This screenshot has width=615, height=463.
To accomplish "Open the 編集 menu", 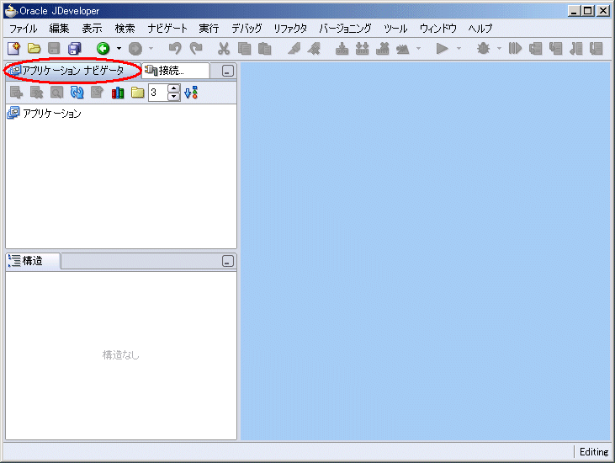I will [x=59, y=29].
